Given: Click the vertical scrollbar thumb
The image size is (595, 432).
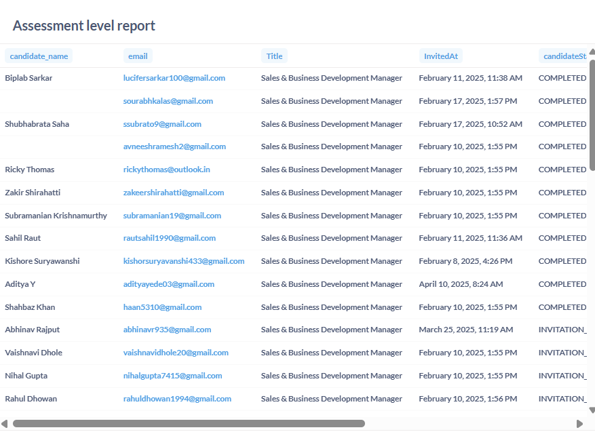Looking at the screenshot, I should (x=592, y=115).
